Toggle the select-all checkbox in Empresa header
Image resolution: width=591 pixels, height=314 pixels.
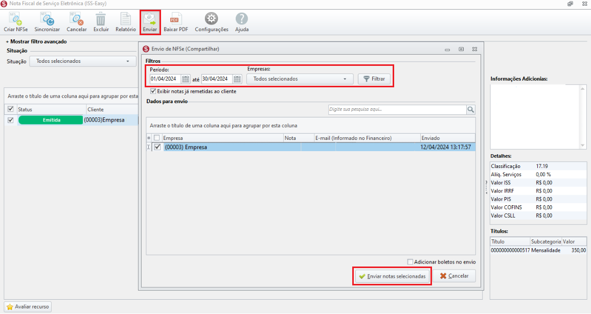(x=157, y=138)
